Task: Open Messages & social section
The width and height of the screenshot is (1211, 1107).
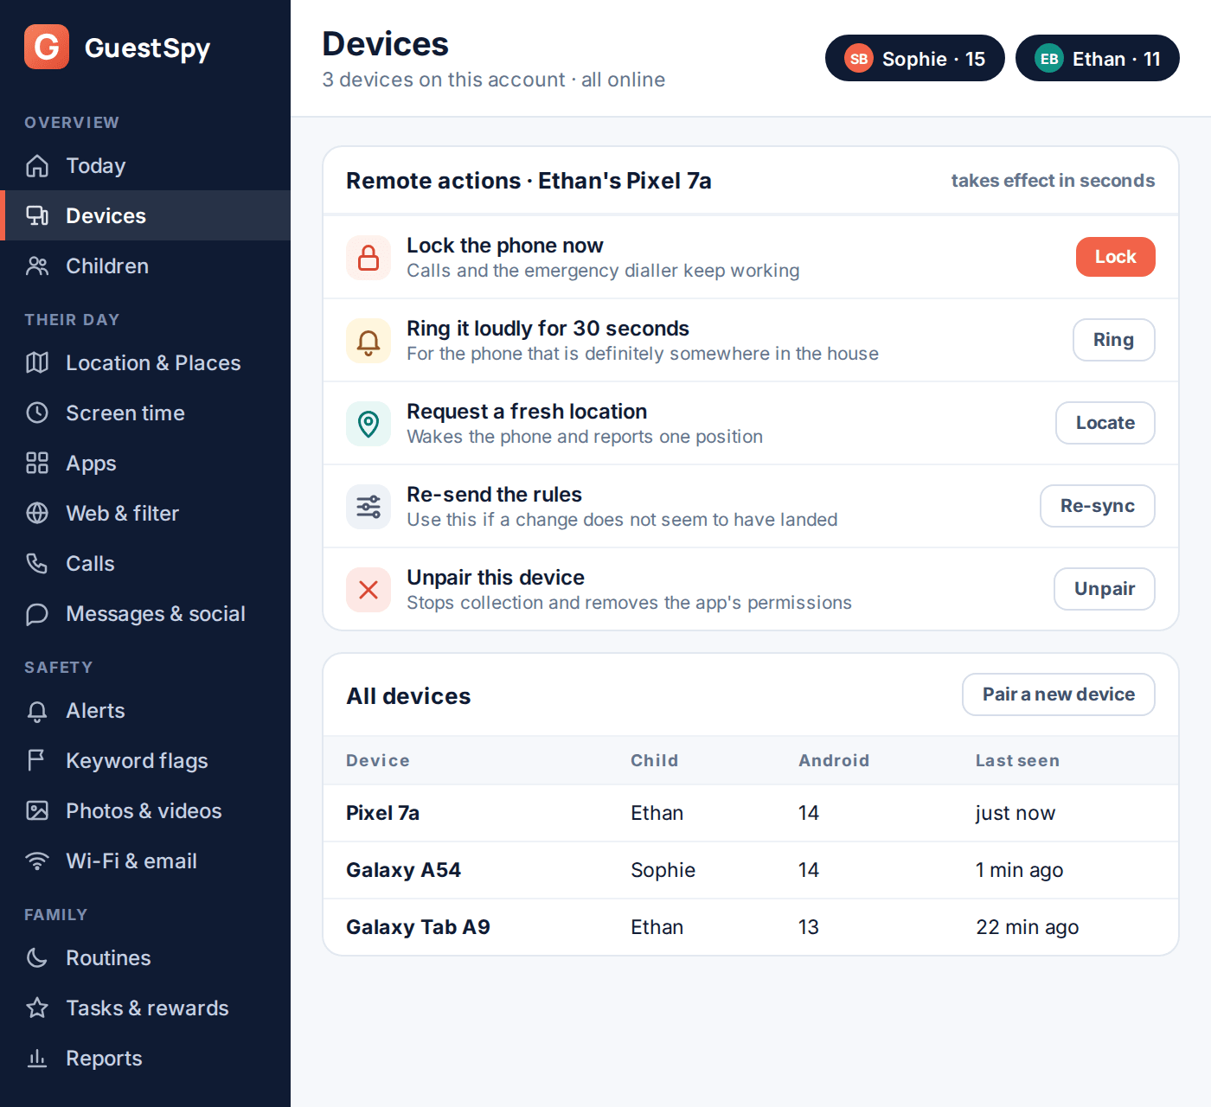Action: [145, 613]
